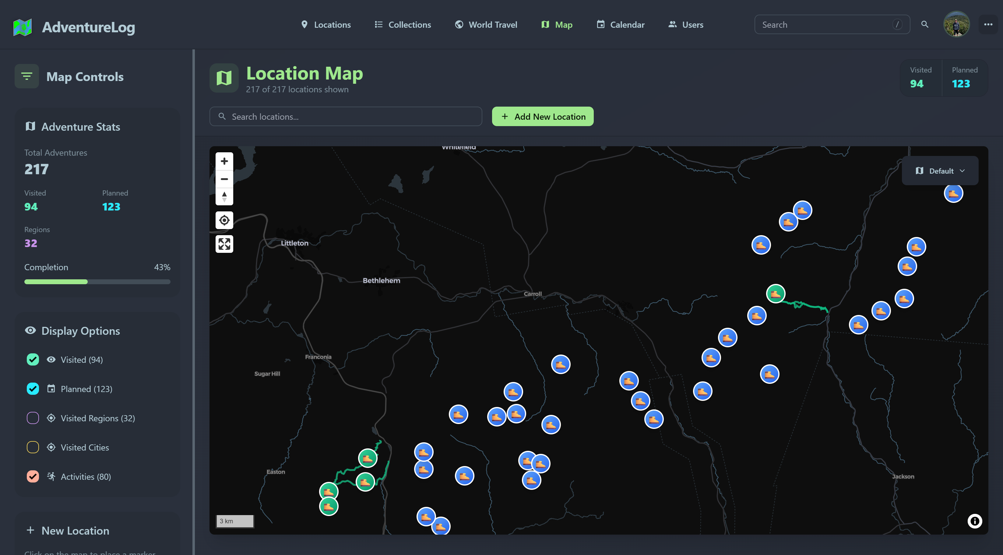Viewport: 1003px width, 555px height.
Task: Click the Add New Location button
Action: 542,116
